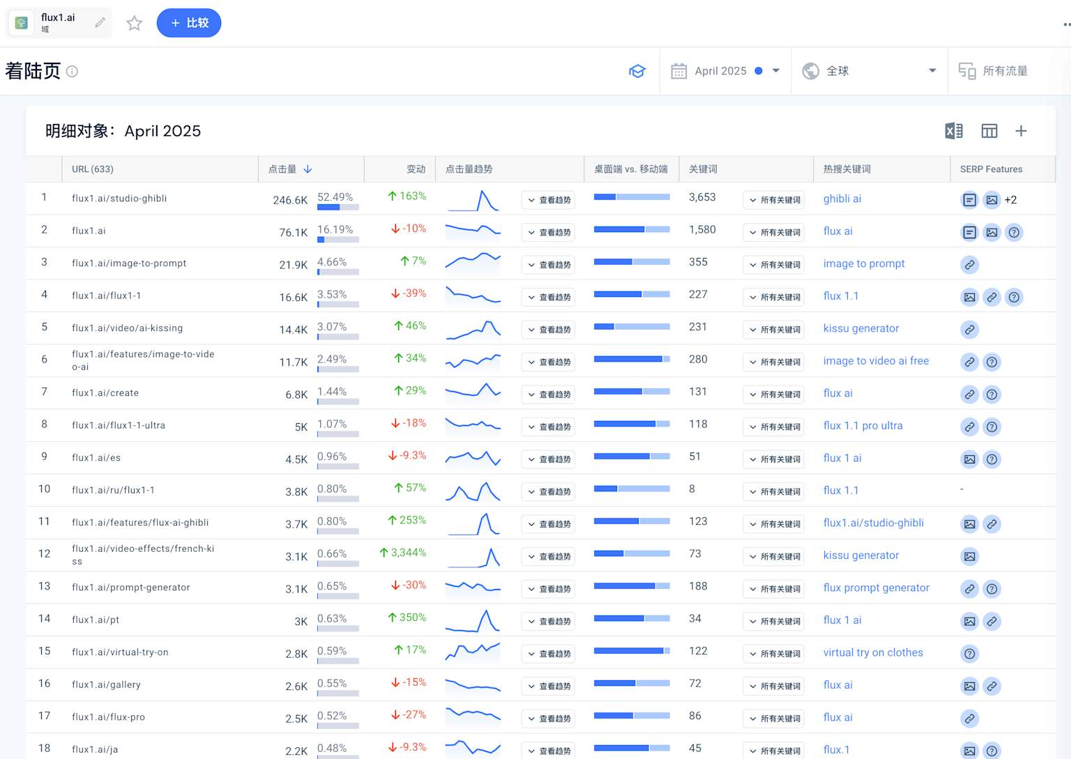Click question icon in virtual-try-on row

[970, 654]
